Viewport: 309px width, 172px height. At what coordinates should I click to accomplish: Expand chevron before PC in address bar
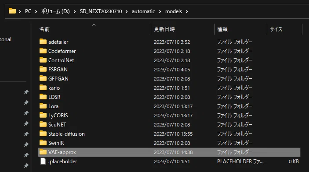[20, 11]
